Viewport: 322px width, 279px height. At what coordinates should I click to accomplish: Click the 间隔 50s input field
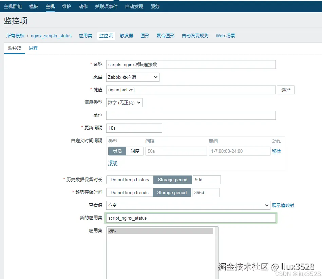click(176, 151)
